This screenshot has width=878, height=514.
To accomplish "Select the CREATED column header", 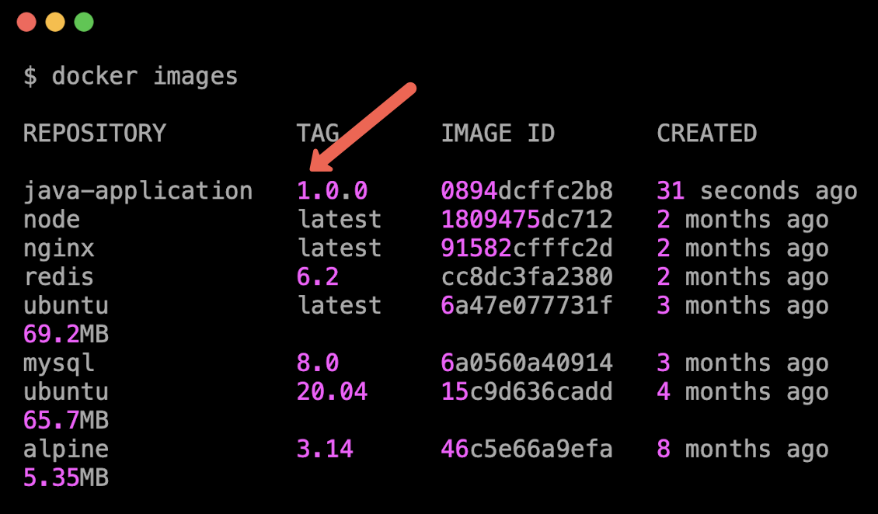I will coord(706,133).
